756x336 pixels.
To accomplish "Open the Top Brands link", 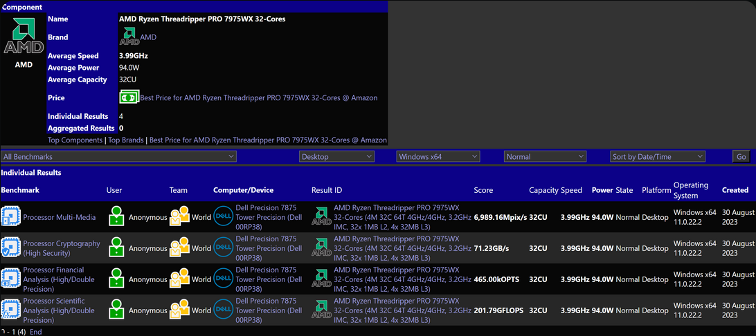I will point(126,140).
